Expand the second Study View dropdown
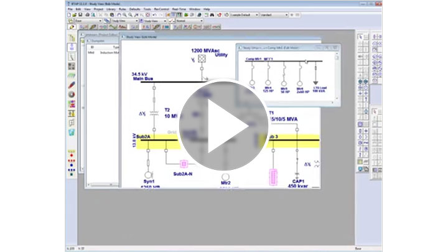Viewport: 448px width, 252px height. click(x=165, y=21)
